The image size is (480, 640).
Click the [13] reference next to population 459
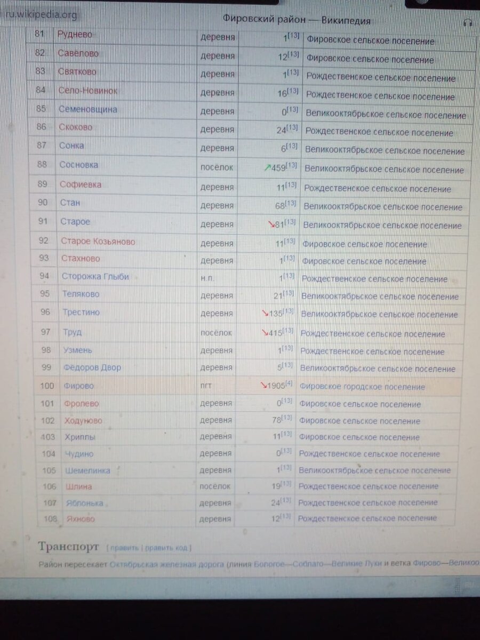[x=291, y=165]
